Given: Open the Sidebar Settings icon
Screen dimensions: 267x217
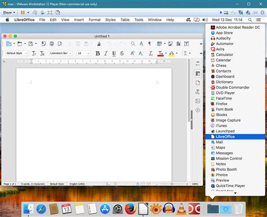Looking at the screenshot, I should tap(198, 64).
